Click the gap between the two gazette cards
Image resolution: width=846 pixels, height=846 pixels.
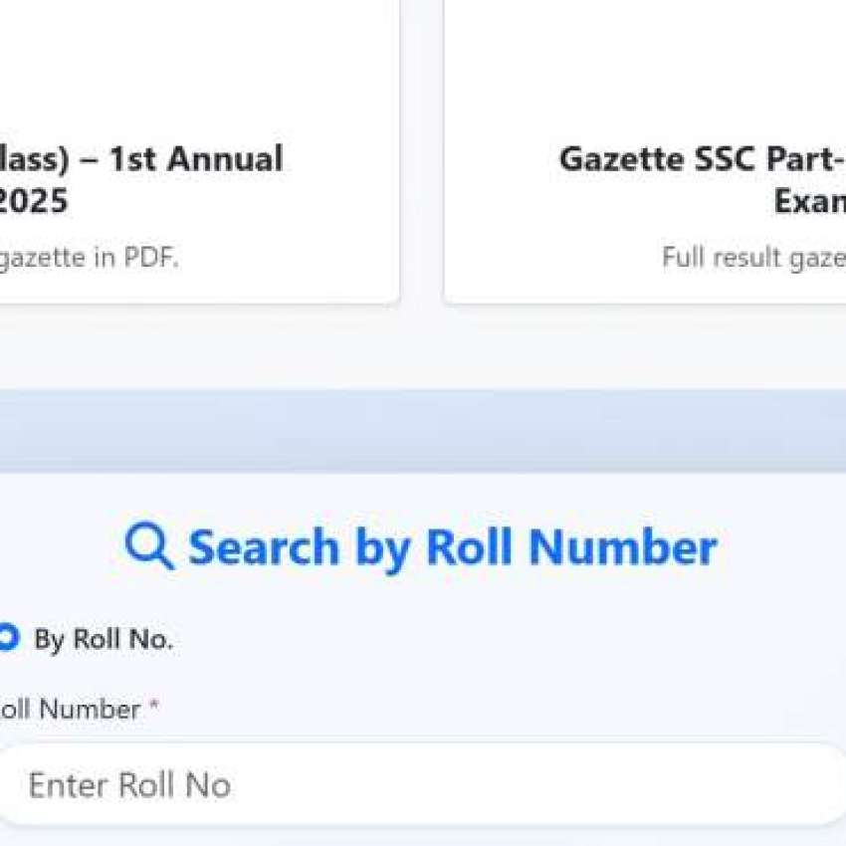(422, 149)
